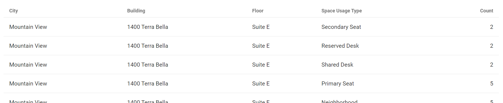Select the Primary Seat cell
The width and height of the screenshot is (503, 103).
(x=338, y=84)
